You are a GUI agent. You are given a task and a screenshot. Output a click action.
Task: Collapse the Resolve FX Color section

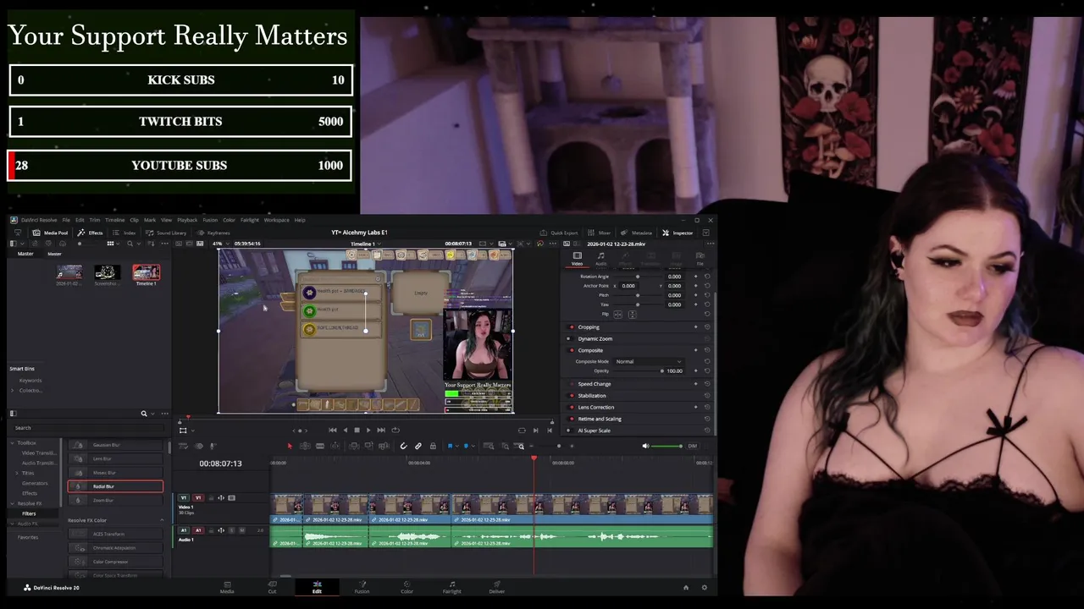pyautogui.click(x=162, y=520)
